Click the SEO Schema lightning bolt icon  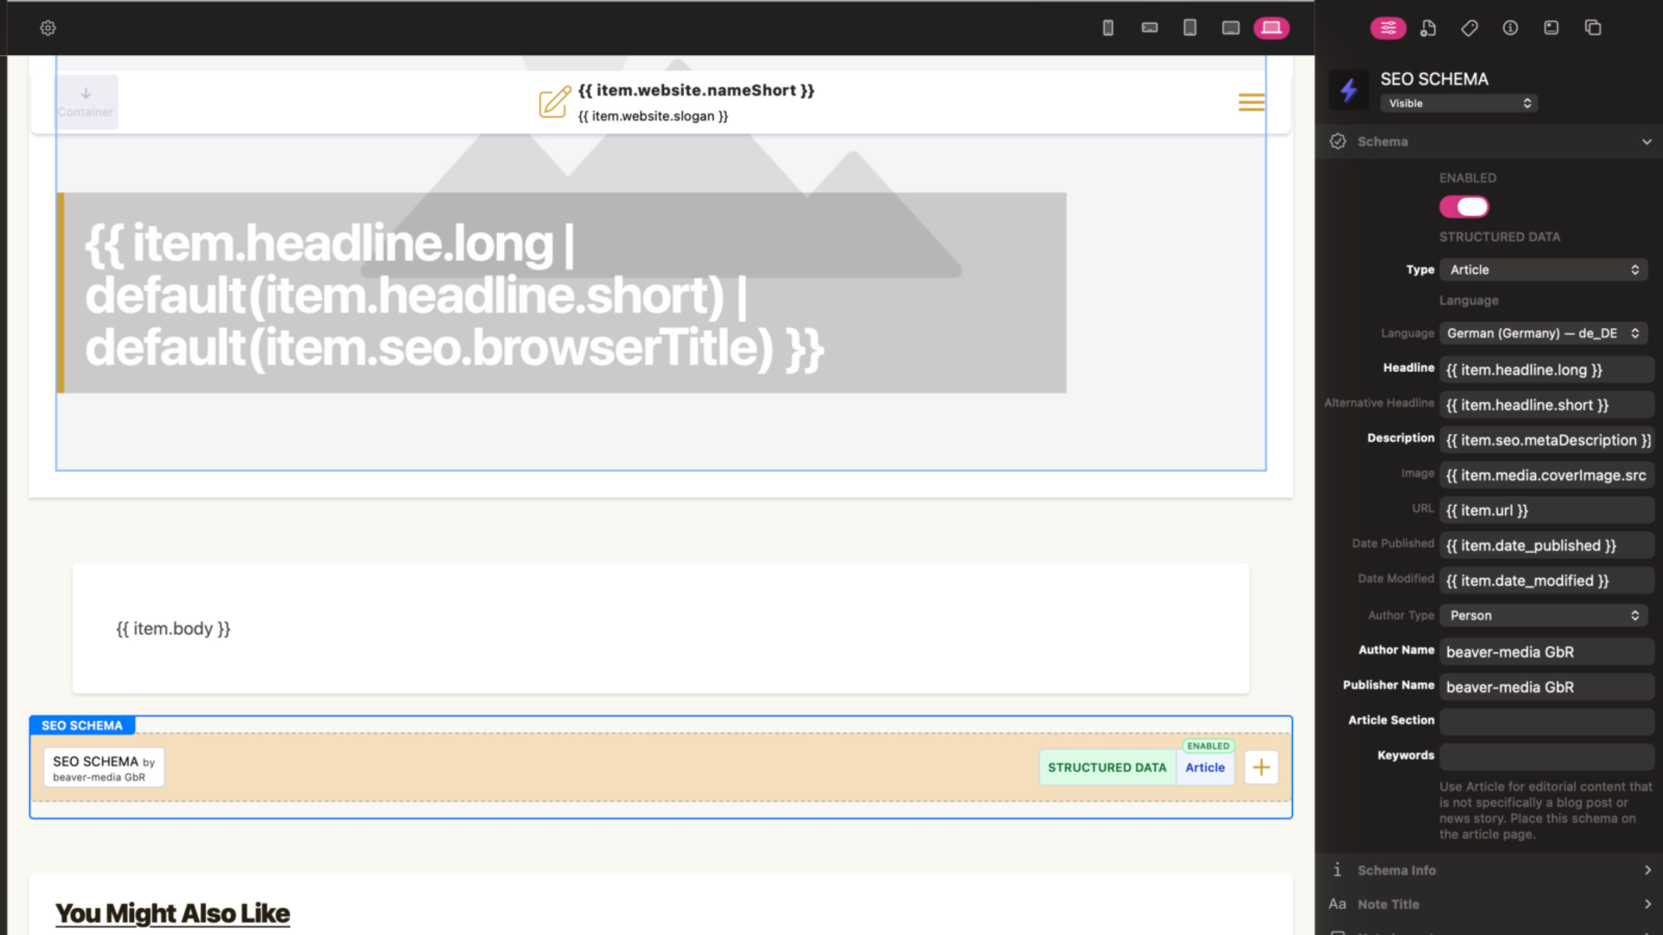pos(1349,90)
